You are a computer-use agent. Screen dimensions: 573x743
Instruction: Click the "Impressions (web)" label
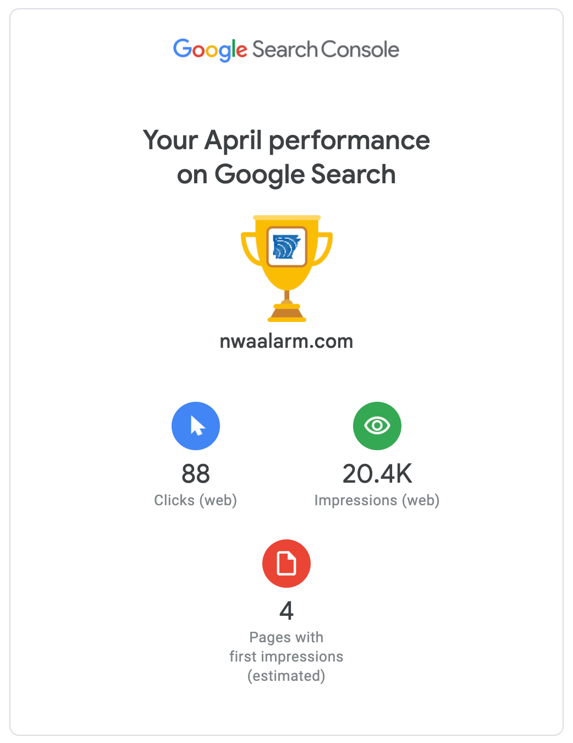377,500
